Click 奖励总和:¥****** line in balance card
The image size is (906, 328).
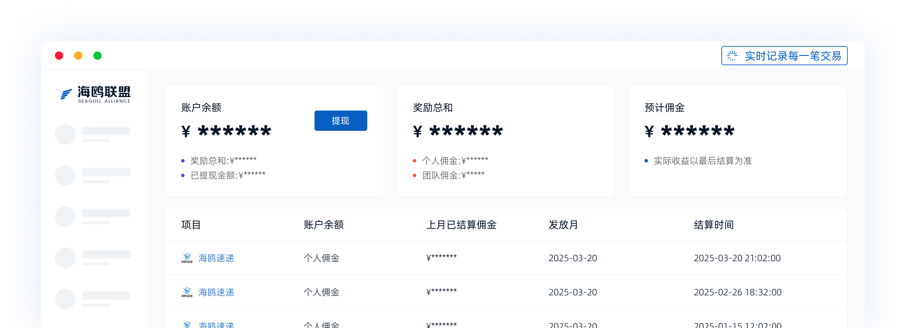[x=223, y=161]
